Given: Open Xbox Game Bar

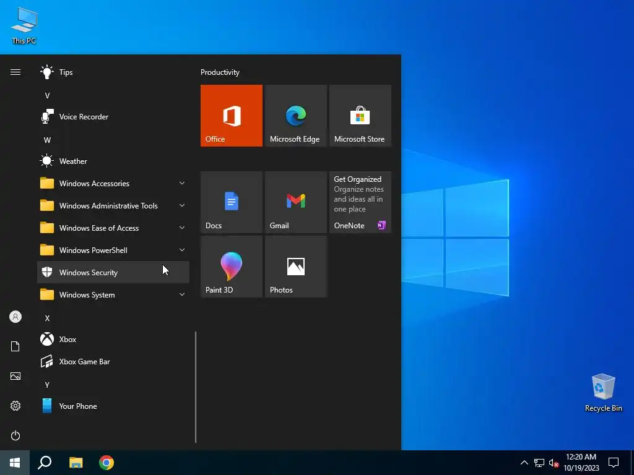Looking at the screenshot, I should (113, 361).
